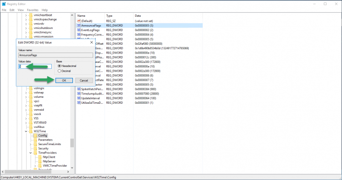342x180 pixels.
Task: Click the Registry Editor title bar icon
Action: [4, 4]
